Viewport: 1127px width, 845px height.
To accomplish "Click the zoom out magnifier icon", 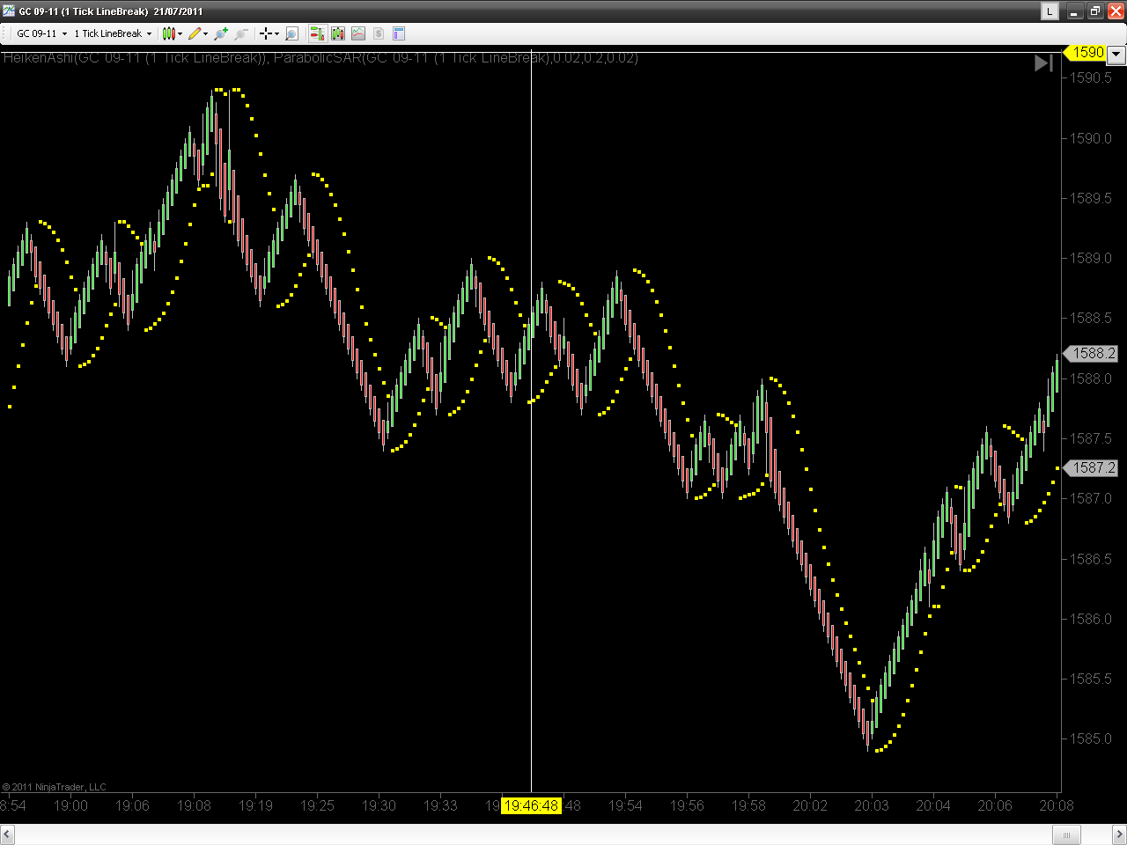I will pos(241,33).
